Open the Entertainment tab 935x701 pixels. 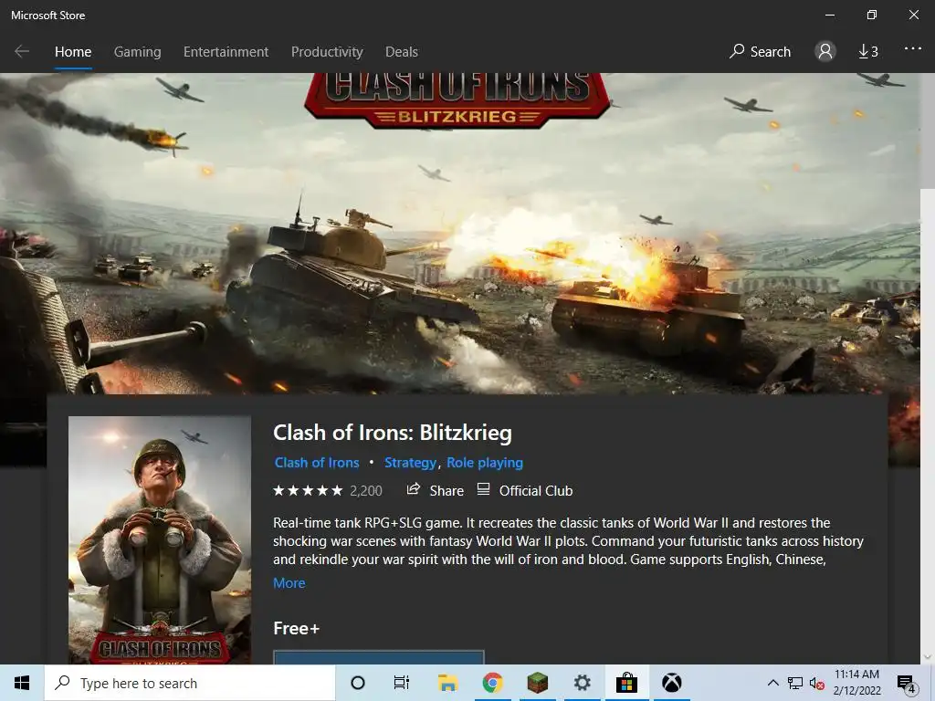tap(226, 52)
